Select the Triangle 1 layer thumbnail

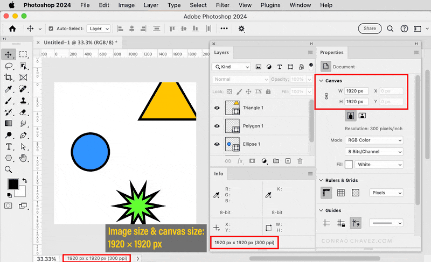[232, 108]
